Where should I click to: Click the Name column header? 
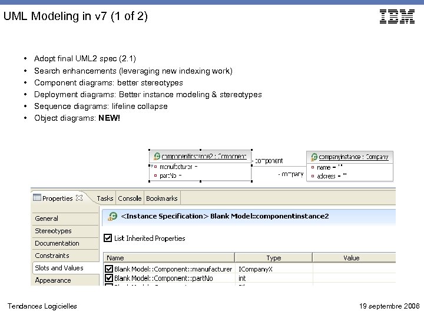coord(169,258)
